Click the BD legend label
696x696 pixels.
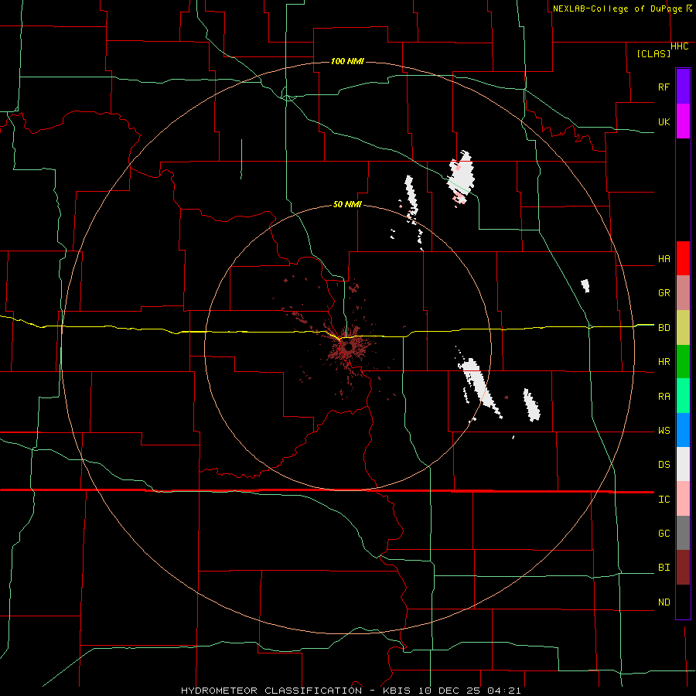(x=664, y=328)
